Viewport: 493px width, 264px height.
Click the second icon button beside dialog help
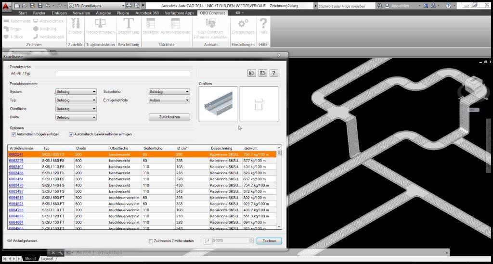(262, 73)
